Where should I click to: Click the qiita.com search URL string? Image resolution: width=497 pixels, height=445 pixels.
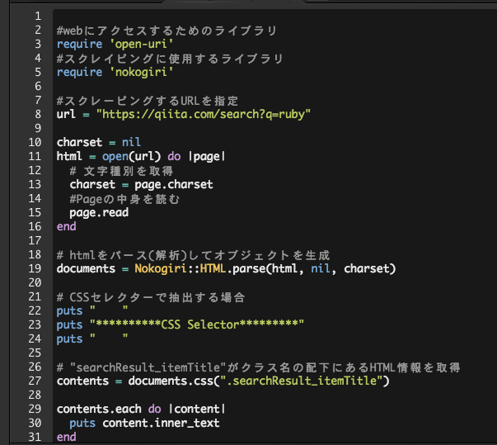[204, 114]
